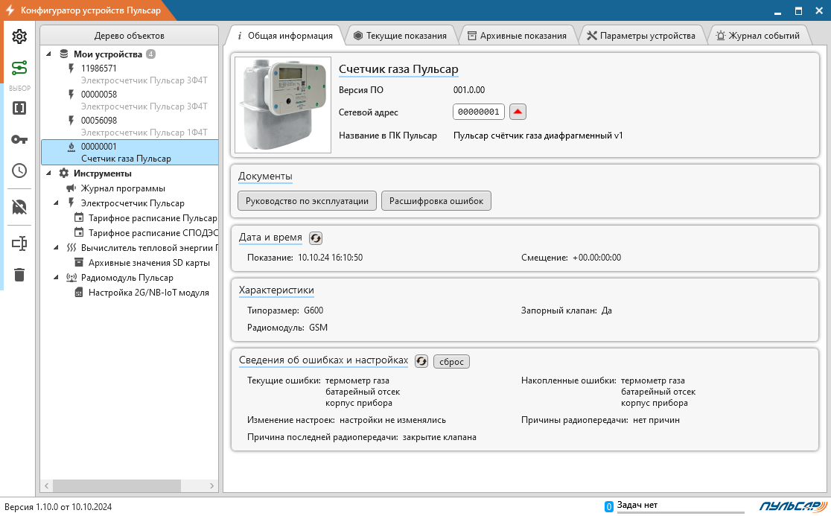Screen dimensions: 831x516
Task: Open the Журнал событий tab
Action: [758, 36]
